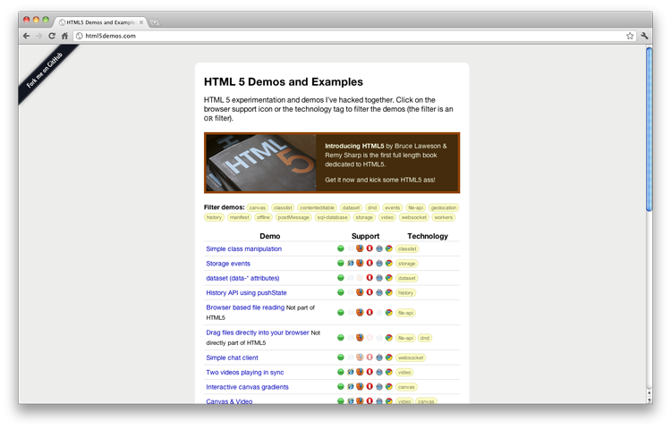Toggle the events filter tag
671x429 pixels.
click(393, 207)
